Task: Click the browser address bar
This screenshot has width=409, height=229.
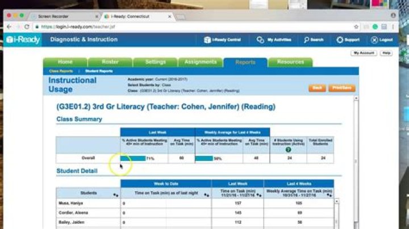Action: click(193, 27)
